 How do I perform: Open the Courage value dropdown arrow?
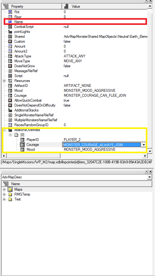[144, 145]
